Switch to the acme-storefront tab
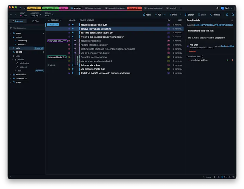This screenshot has height=189, width=244. (93, 8)
